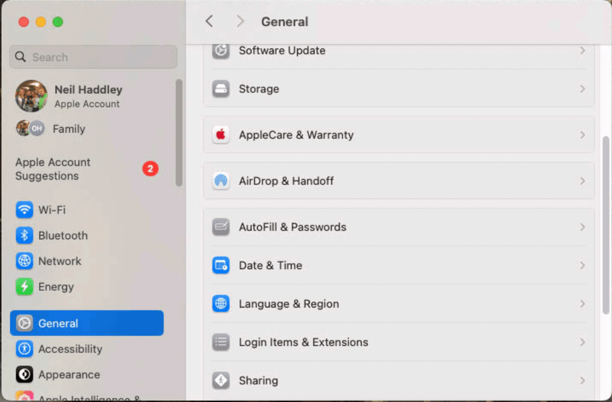Select Wi-Fi in the sidebar
The width and height of the screenshot is (612, 402).
(x=87, y=210)
